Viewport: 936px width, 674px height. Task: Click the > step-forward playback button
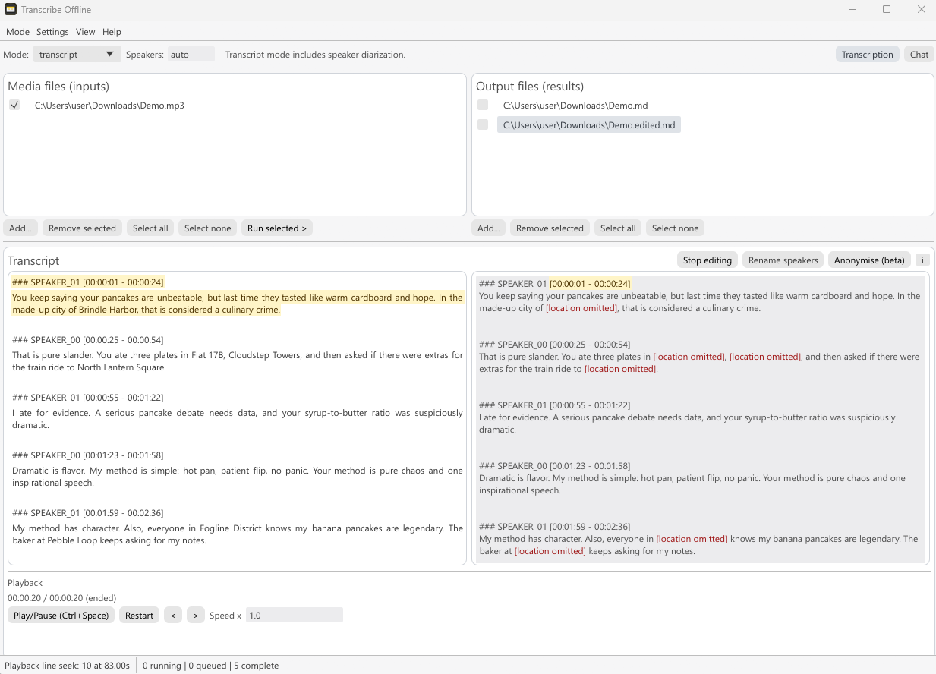click(x=196, y=616)
